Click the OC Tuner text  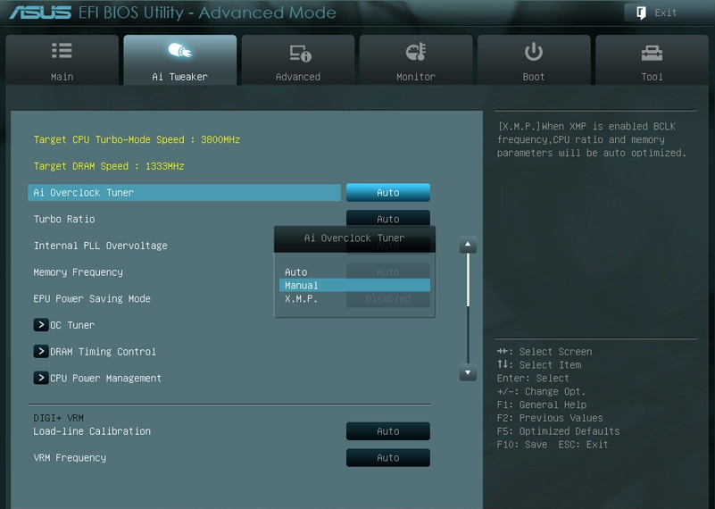coord(72,325)
